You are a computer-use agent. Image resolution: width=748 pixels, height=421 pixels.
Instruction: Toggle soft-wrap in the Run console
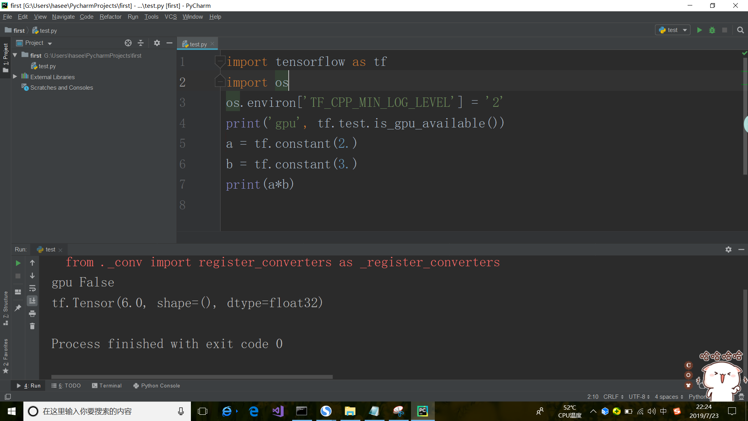tap(32, 288)
